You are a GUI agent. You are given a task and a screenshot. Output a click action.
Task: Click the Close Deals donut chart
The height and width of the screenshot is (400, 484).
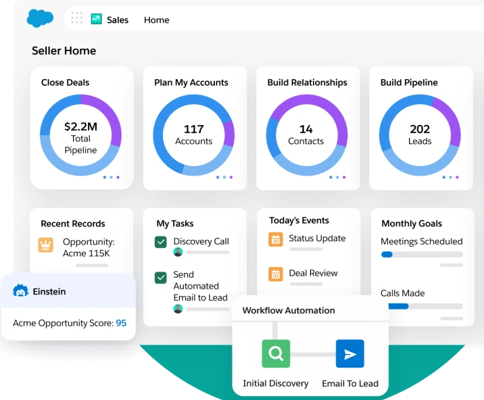pyautogui.click(x=81, y=135)
